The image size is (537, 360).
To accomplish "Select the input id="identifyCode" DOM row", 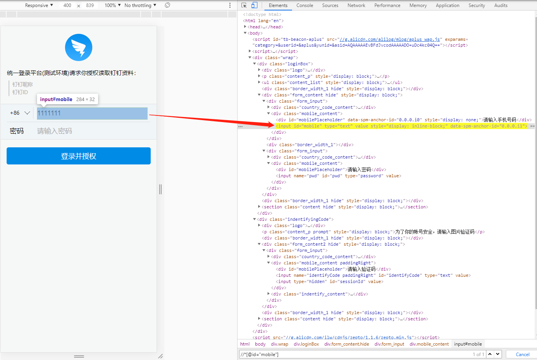I will 373,275.
